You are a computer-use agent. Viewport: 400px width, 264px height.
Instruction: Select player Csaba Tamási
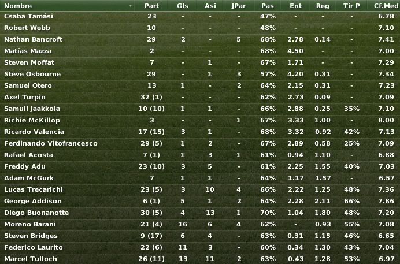point(28,16)
